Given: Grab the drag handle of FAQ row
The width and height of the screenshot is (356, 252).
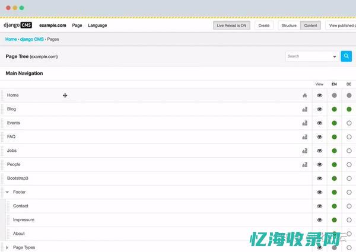Looking at the screenshot, I should point(2,137).
